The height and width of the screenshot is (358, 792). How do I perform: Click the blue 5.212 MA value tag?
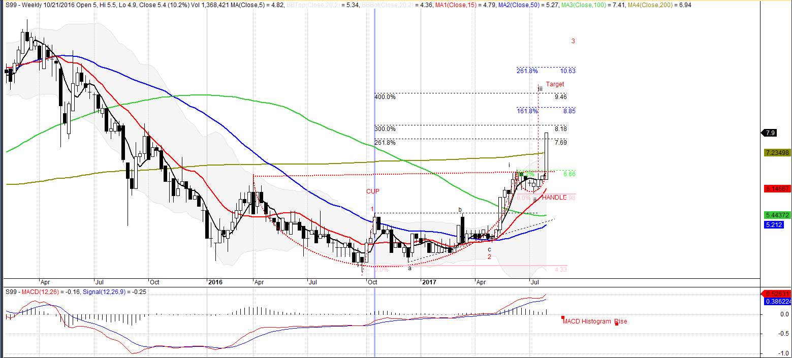(774, 224)
